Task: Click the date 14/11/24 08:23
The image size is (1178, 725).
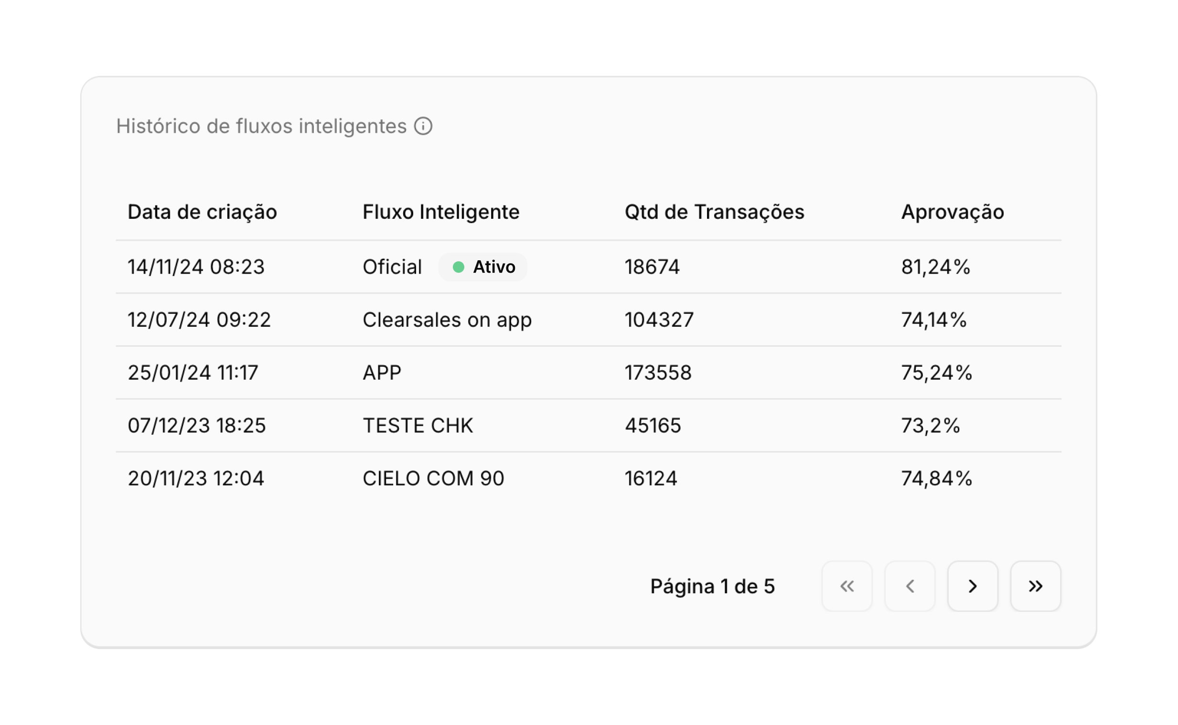Action: pos(196,267)
